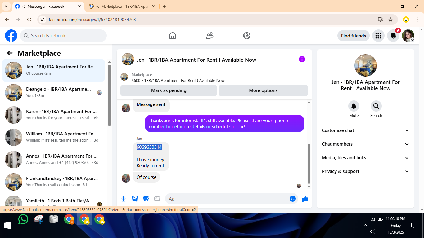Show hidden system tray icons chevron
The height and width of the screenshot is (238, 424).
[x=365, y=225]
